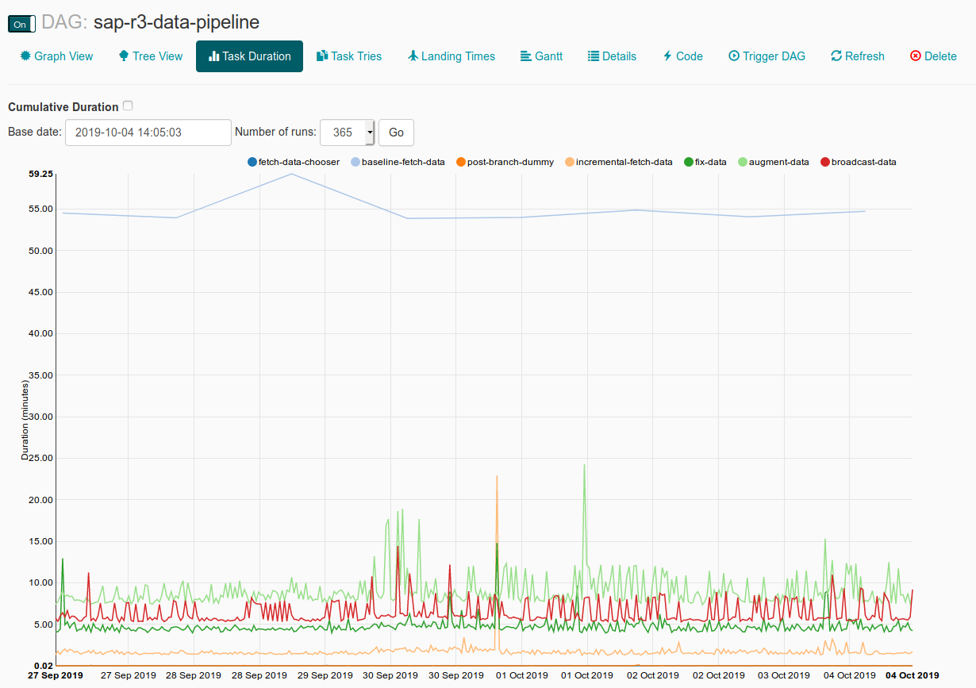976x688 pixels.
Task: Select the Refresh menu item
Action: point(857,56)
